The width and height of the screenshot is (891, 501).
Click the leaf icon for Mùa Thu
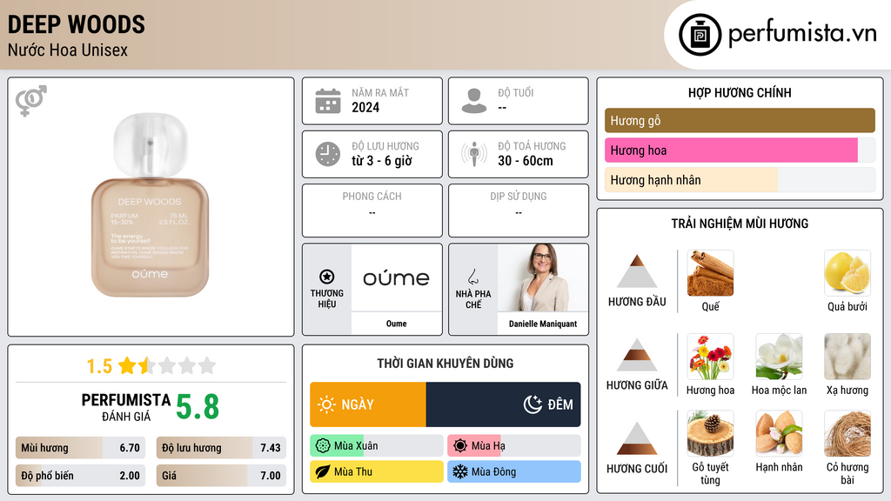(323, 471)
